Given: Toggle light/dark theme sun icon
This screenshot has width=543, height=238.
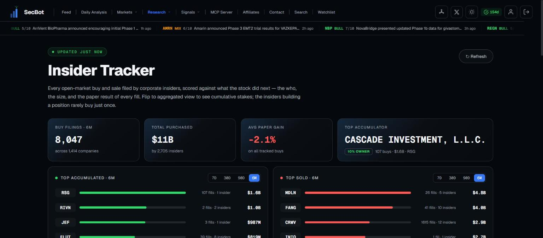Looking at the screenshot, I should click(472, 12).
